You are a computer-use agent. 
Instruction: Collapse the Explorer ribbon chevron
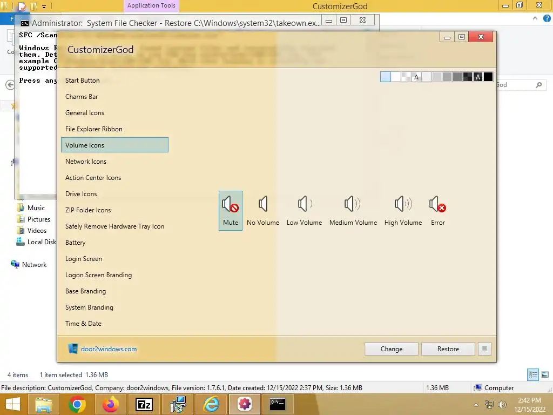[535, 18]
